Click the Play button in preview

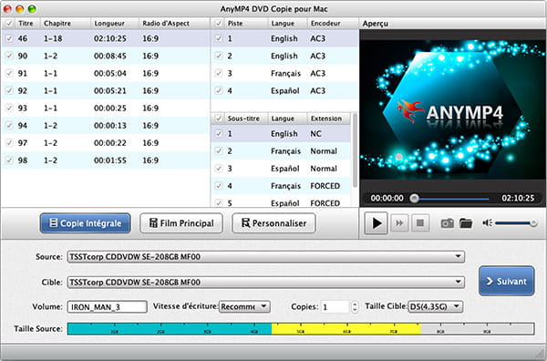(376, 223)
